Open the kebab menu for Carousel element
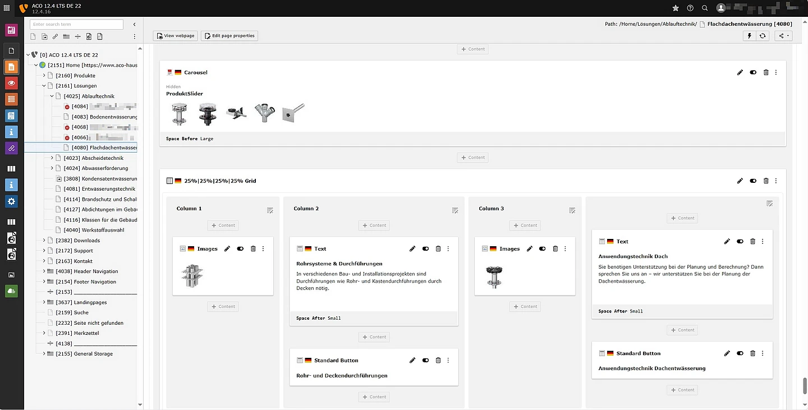The width and height of the screenshot is (808, 410). [776, 72]
